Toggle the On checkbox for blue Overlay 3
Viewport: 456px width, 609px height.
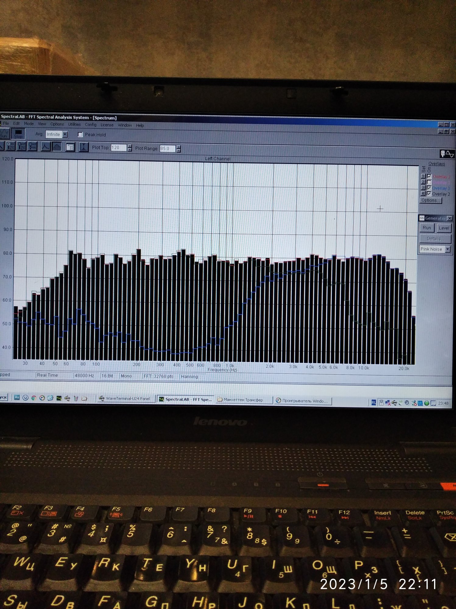click(429, 188)
